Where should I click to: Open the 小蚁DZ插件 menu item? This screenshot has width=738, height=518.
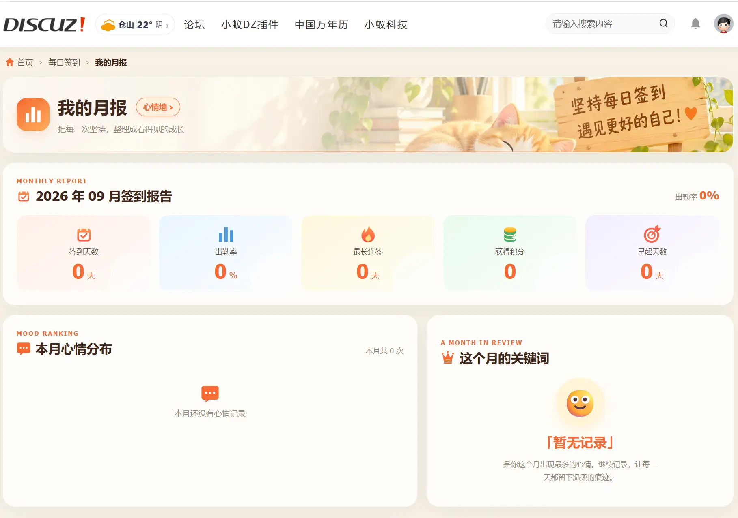[x=250, y=24]
